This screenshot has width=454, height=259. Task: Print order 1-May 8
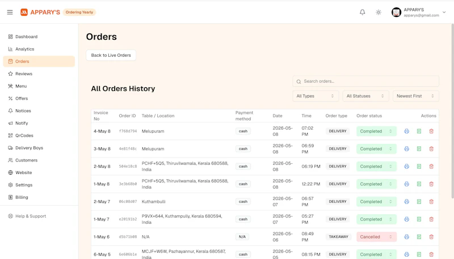pyautogui.click(x=406, y=184)
